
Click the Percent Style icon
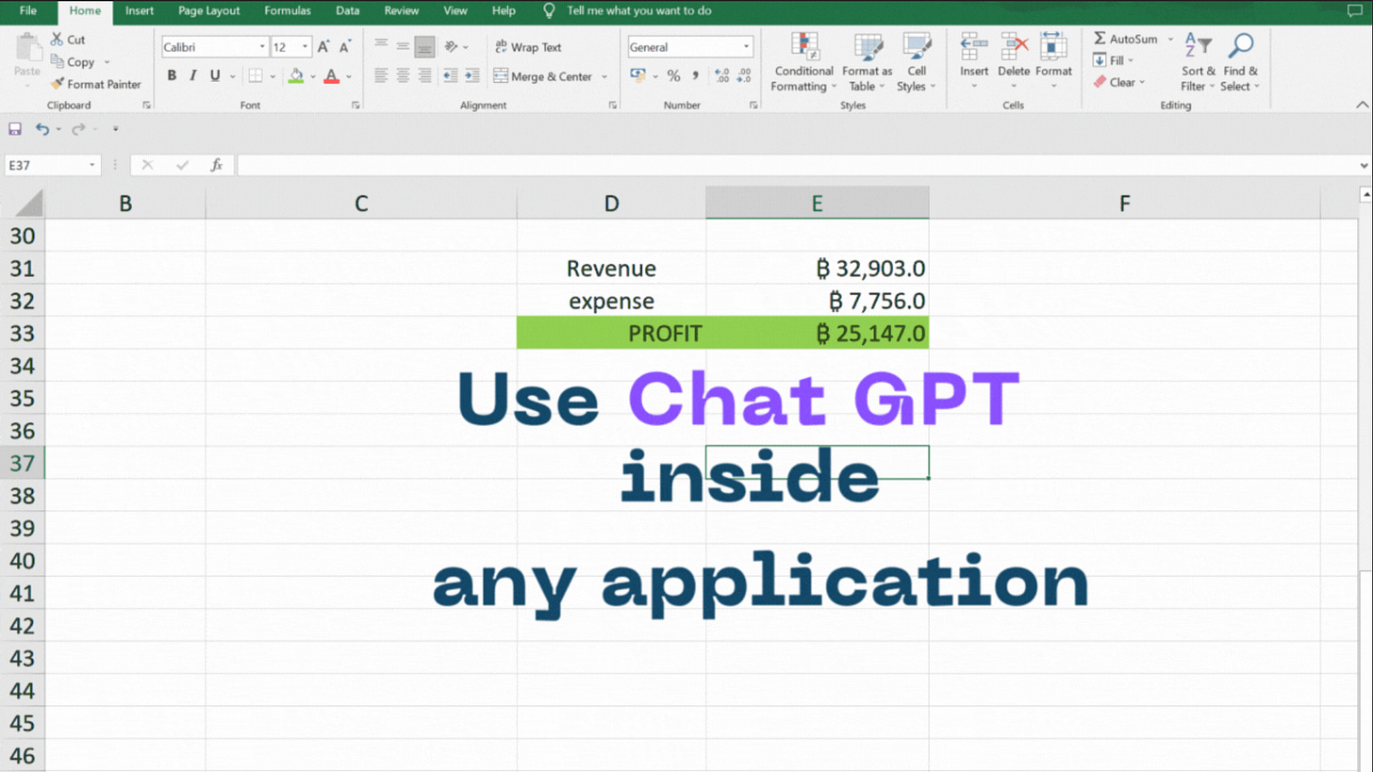pos(673,76)
